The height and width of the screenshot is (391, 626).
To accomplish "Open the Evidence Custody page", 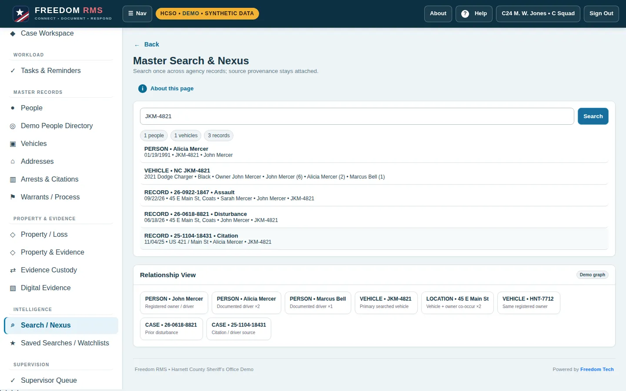I will 61,270.
